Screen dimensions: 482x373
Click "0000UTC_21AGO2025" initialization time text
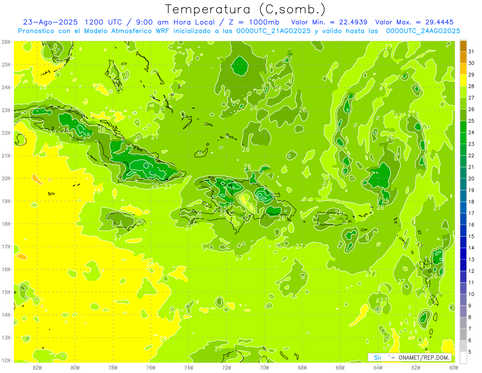tap(274, 31)
